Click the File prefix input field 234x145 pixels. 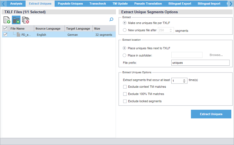click(200, 63)
